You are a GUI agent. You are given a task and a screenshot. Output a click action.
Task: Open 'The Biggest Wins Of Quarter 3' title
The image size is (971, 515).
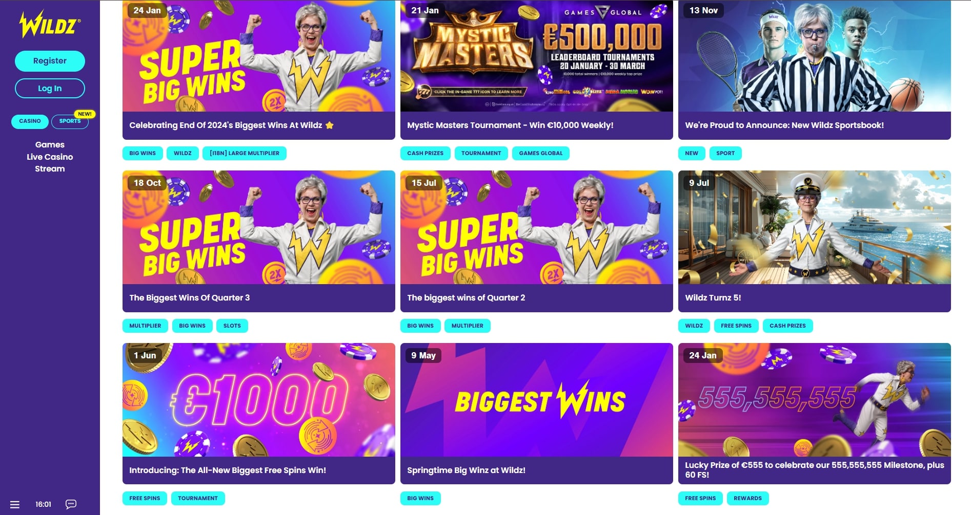click(189, 298)
